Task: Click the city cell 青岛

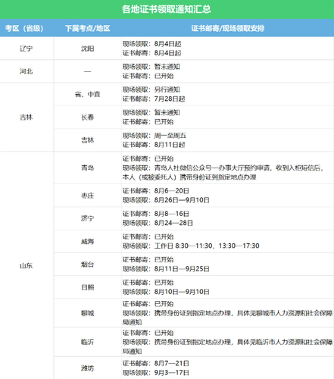Action: pos(87,168)
